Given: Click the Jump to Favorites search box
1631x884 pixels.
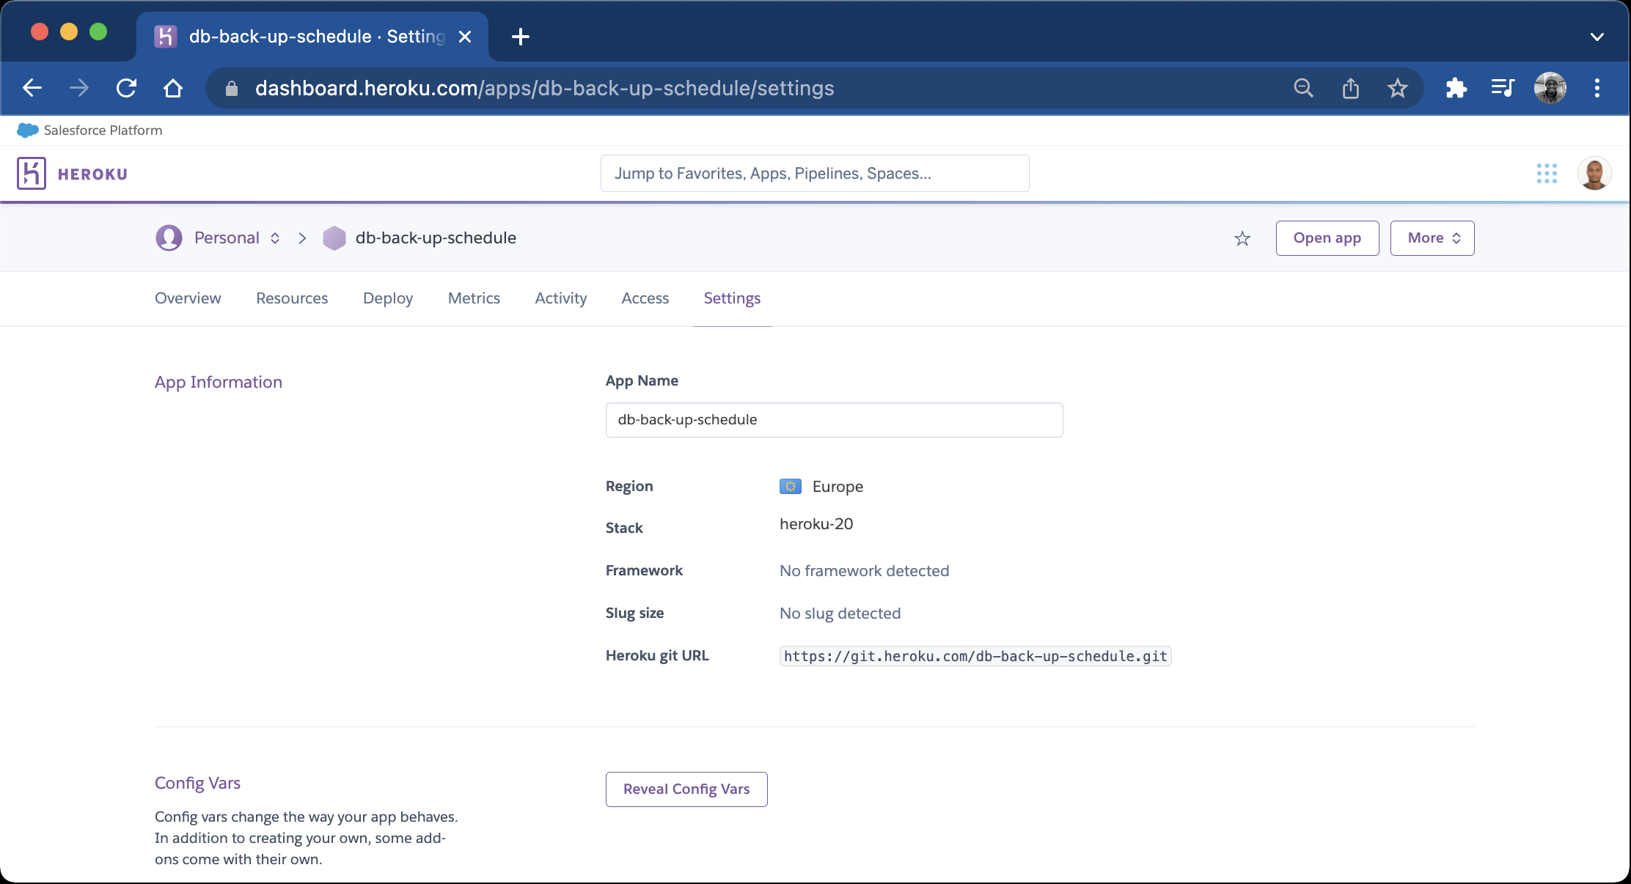Looking at the screenshot, I should click(814, 173).
